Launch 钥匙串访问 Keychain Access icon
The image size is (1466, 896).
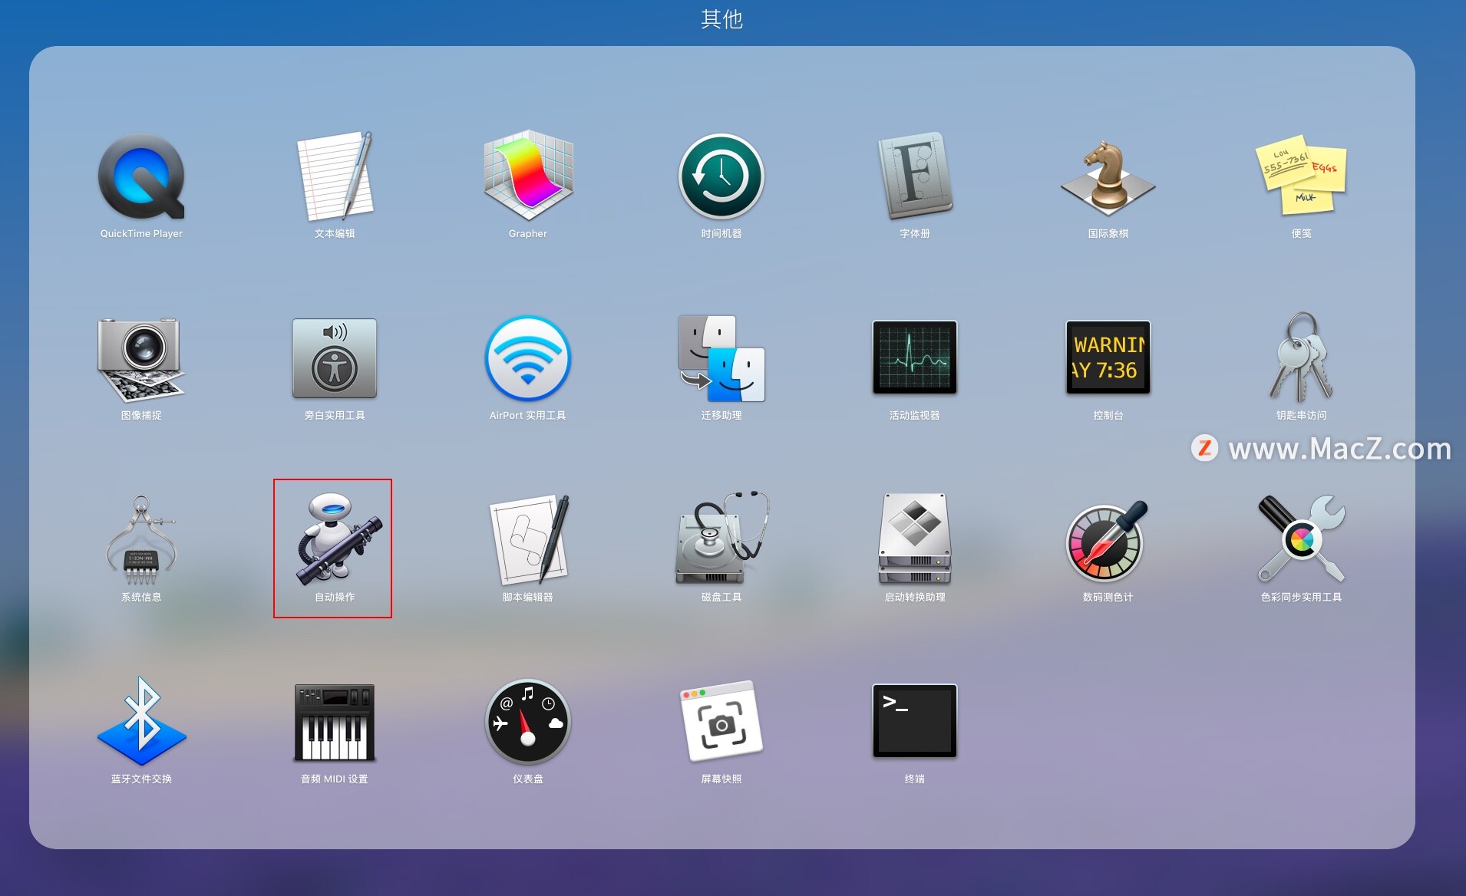1302,357
